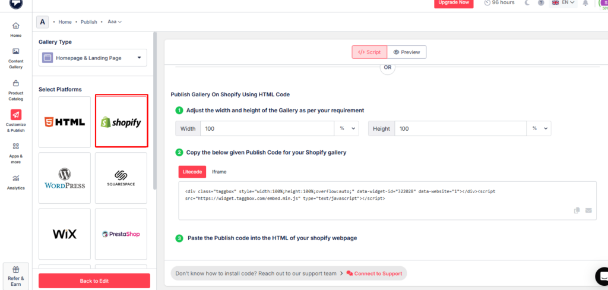
Task: Select the Iframe code tab
Action: [x=219, y=172]
